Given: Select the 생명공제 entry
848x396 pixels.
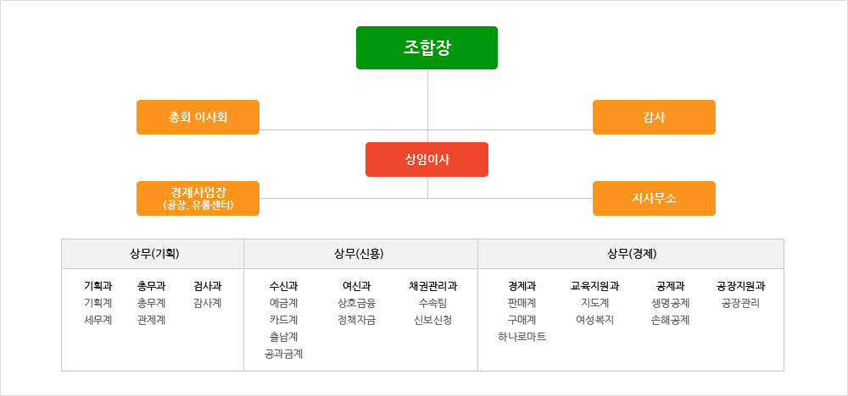Looking at the screenshot, I should (670, 303).
